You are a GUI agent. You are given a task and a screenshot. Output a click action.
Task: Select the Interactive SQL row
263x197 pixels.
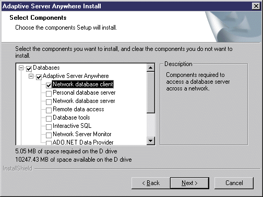[72, 126]
